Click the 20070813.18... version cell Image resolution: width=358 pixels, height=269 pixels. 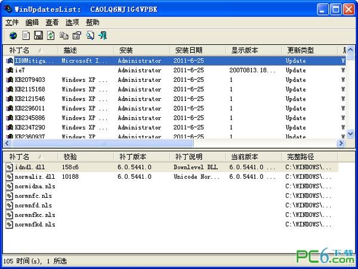coord(252,70)
